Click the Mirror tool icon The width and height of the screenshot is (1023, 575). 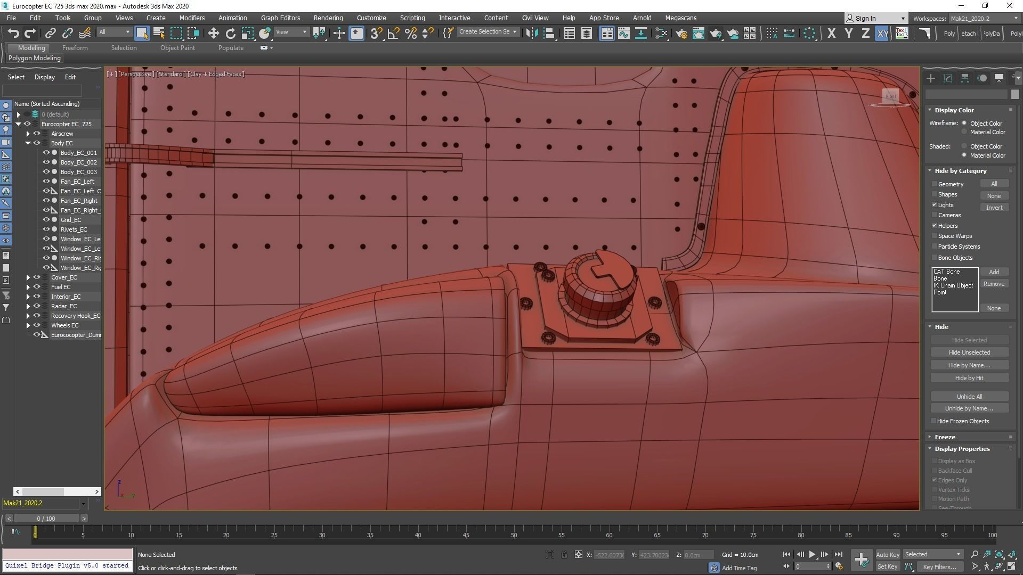point(531,33)
